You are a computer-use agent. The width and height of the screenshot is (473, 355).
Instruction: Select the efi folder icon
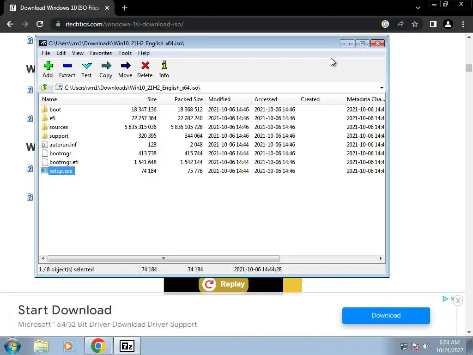[x=45, y=118]
